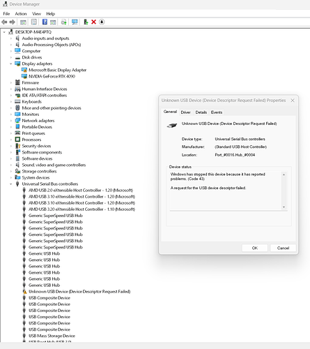Screen dimensions: 310x349
Task: Select NVIDIA GeForce RTX 4090 entry
Action: pos(52,76)
